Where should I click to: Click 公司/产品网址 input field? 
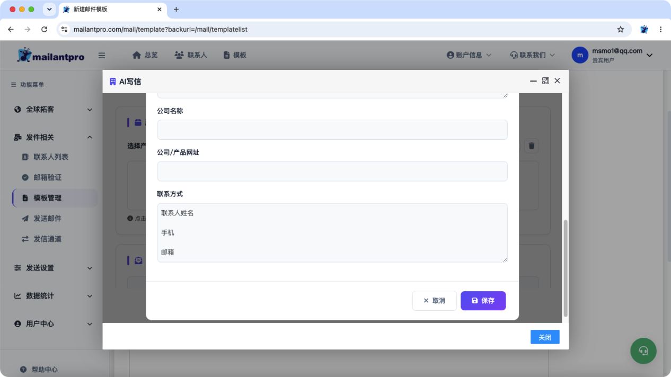[332, 171]
